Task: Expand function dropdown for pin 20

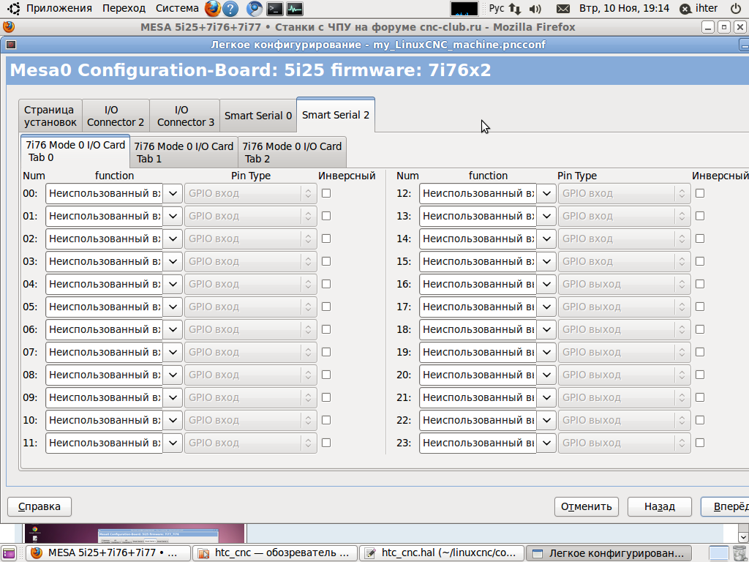Action: [546, 375]
